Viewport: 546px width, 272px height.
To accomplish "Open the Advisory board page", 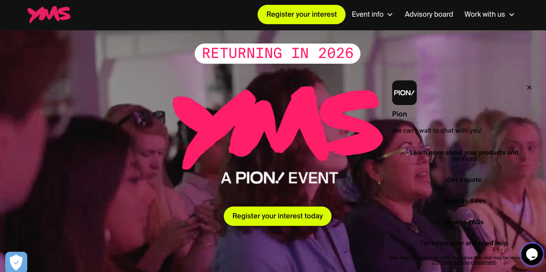I will tap(429, 15).
